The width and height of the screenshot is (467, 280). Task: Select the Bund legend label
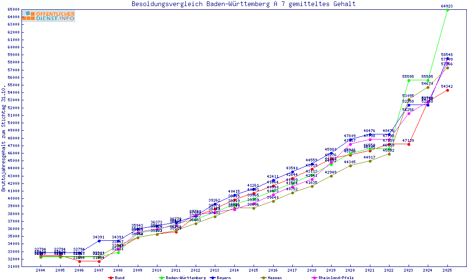tap(120, 278)
